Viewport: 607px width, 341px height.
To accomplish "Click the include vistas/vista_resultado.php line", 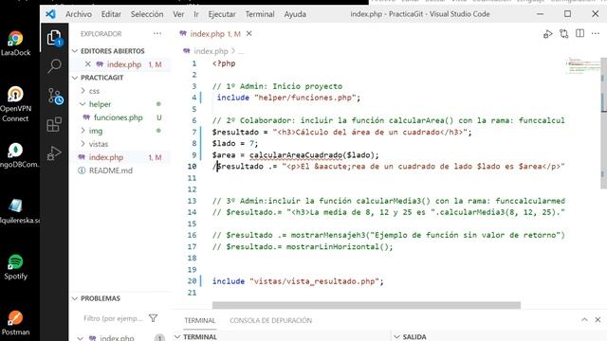I will (x=298, y=281).
